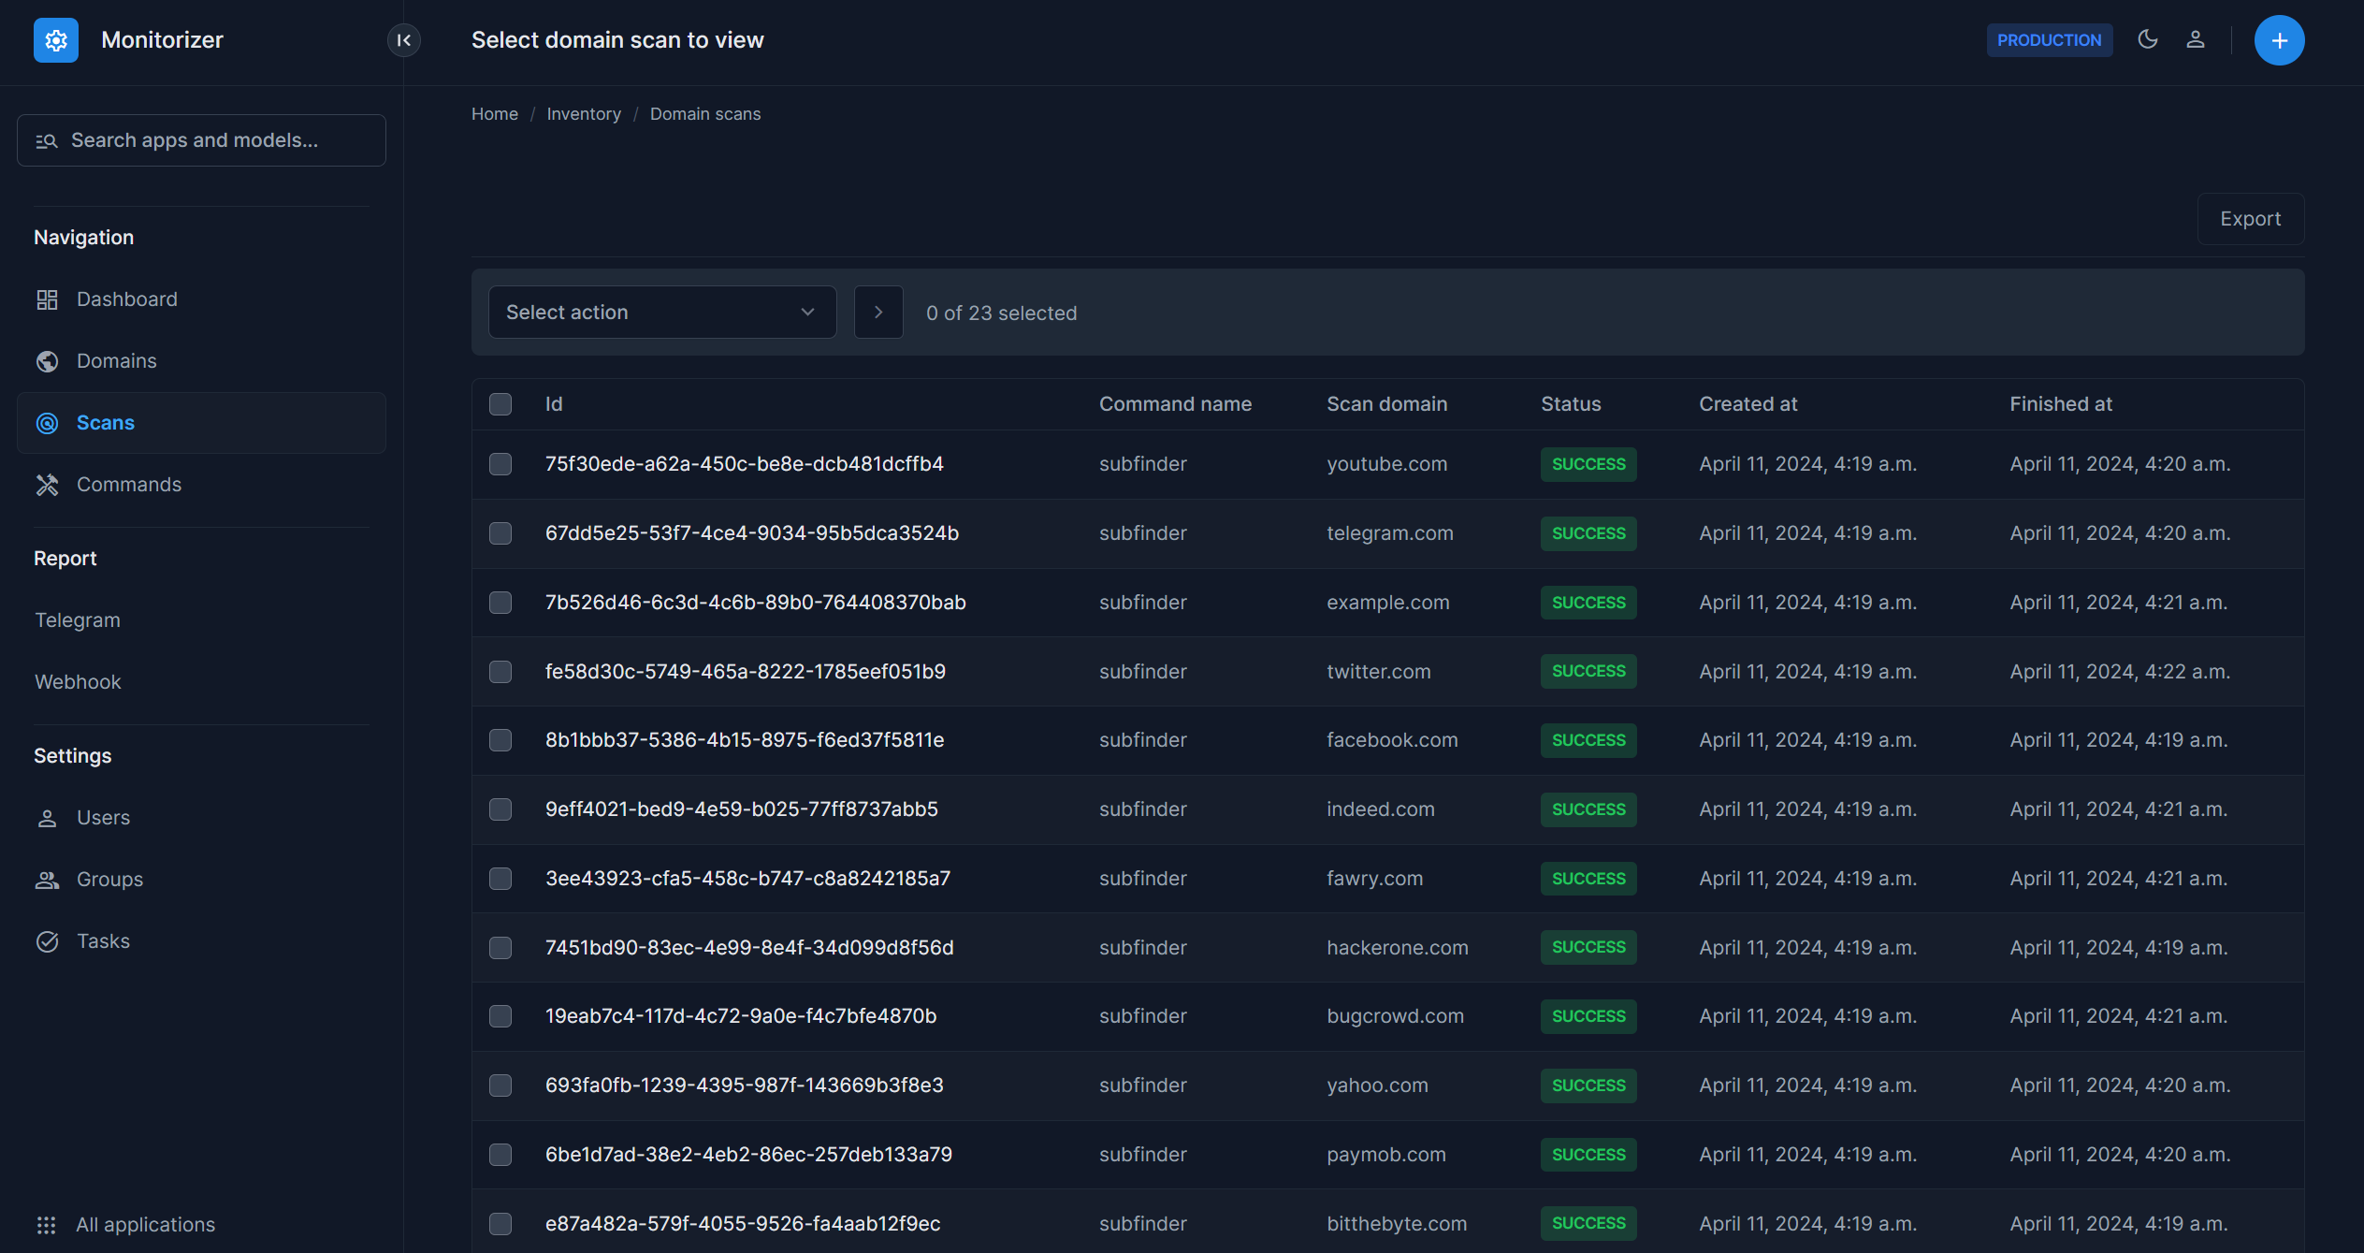Click the Tasks checkmark icon
The height and width of the screenshot is (1253, 2364).
[47, 941]
